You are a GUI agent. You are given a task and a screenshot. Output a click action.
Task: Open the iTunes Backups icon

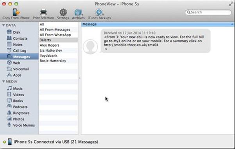[99, 12]
